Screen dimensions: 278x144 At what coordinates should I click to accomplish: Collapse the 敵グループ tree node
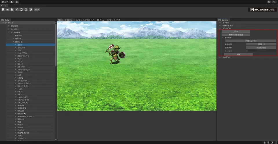pos(13,42)
